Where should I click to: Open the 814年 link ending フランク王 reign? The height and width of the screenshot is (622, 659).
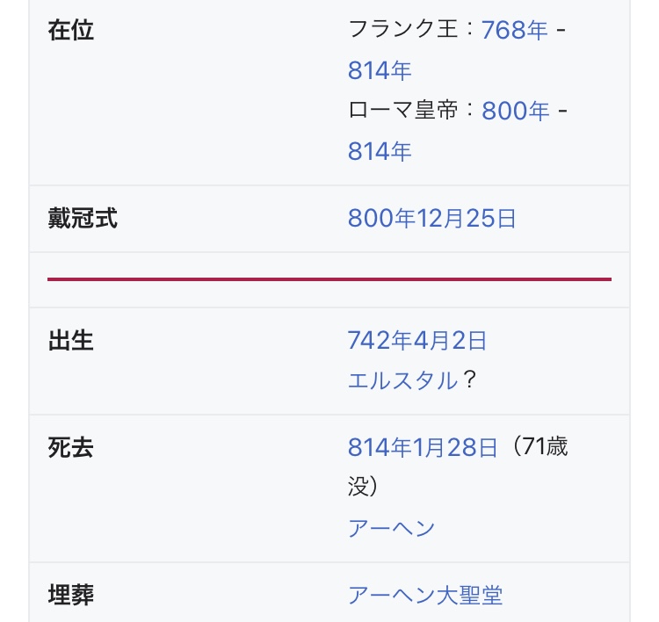[x=380, y=70]
